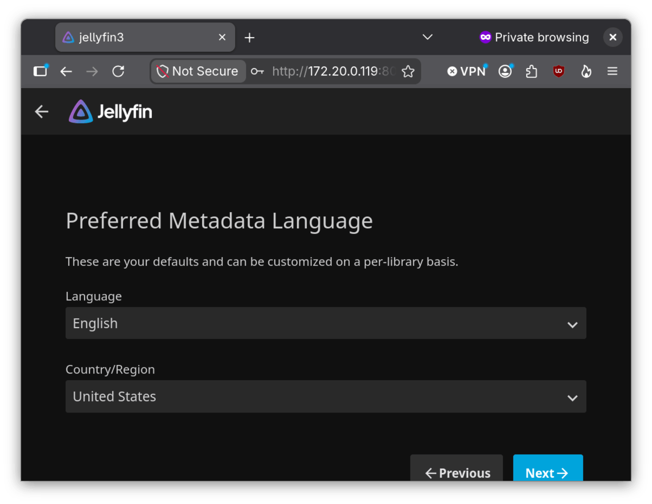The width and height of the screenshot is (652, 504).
Task: Open the Country/Region dropdown showing United States
Action: tap(326, 396)
